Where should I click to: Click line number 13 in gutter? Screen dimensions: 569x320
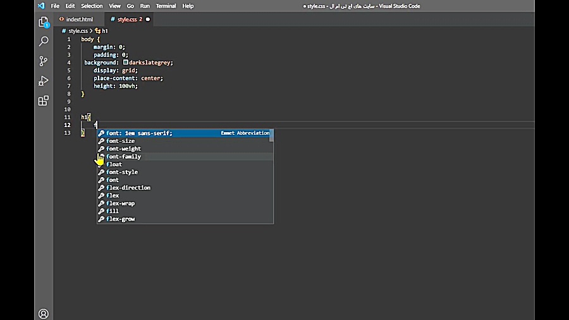click(x=68, y=133)
